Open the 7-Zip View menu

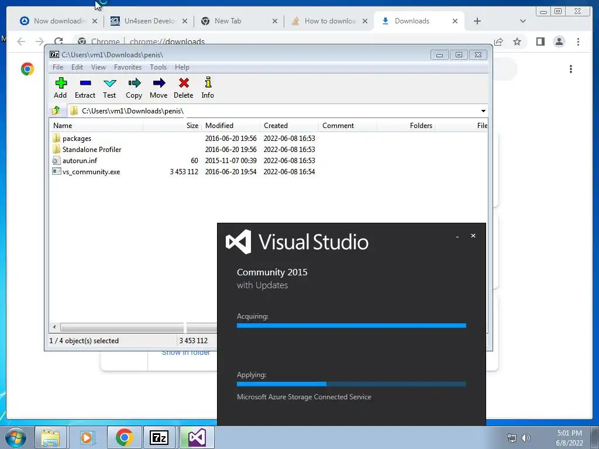(x=98, y=67)
